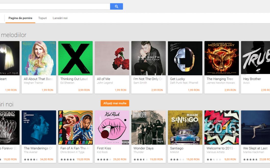Open the "Lansări noi" tab
This screenshot has height=168, width=270.
coord(60,18)
